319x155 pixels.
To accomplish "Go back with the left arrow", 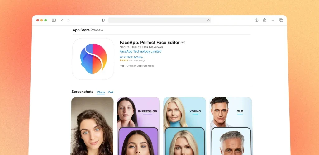I will pos(62,20).
